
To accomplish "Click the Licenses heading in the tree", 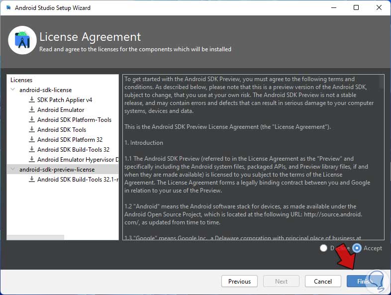I will [x=21, y=80].
